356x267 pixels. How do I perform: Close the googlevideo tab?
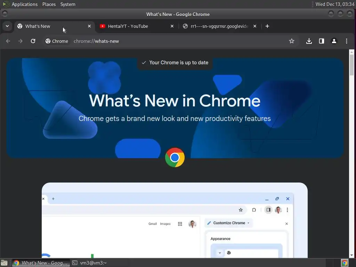coord(255,26)
